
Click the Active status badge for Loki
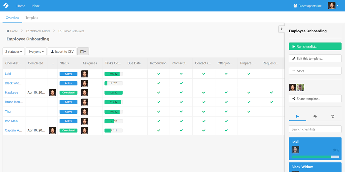click(x=68, y=74)
